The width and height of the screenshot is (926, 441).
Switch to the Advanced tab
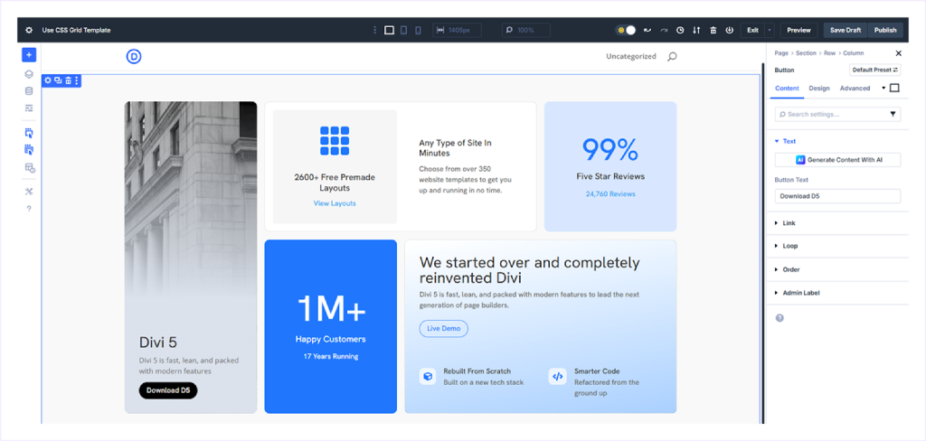pyautogui.click(x=855, y=89)
